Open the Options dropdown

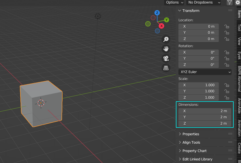coord(174,3)
